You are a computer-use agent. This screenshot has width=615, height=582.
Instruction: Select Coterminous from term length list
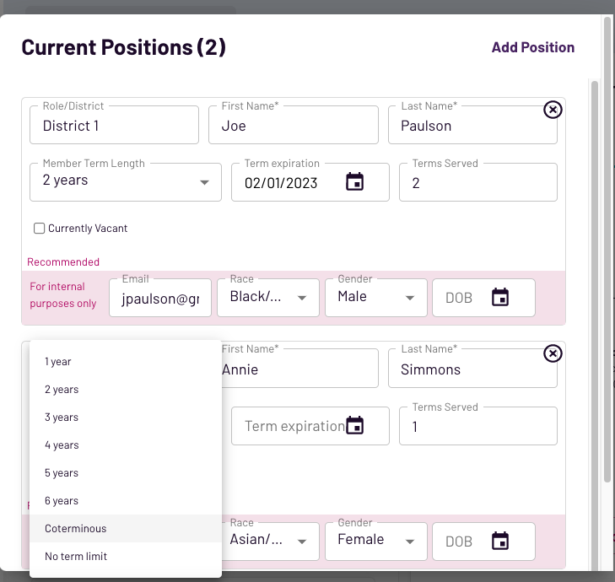pyautogui.click(x=76, y=529)
